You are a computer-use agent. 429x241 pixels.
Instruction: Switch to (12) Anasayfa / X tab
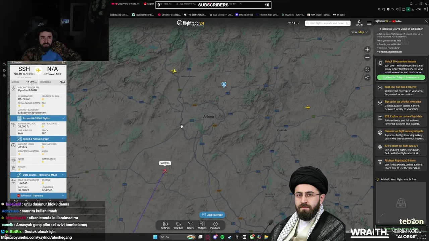[186, 4]
